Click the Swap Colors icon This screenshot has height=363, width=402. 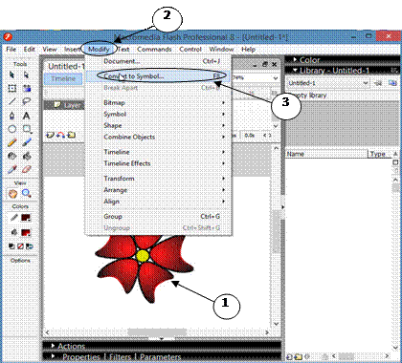(x=29, y=246)
